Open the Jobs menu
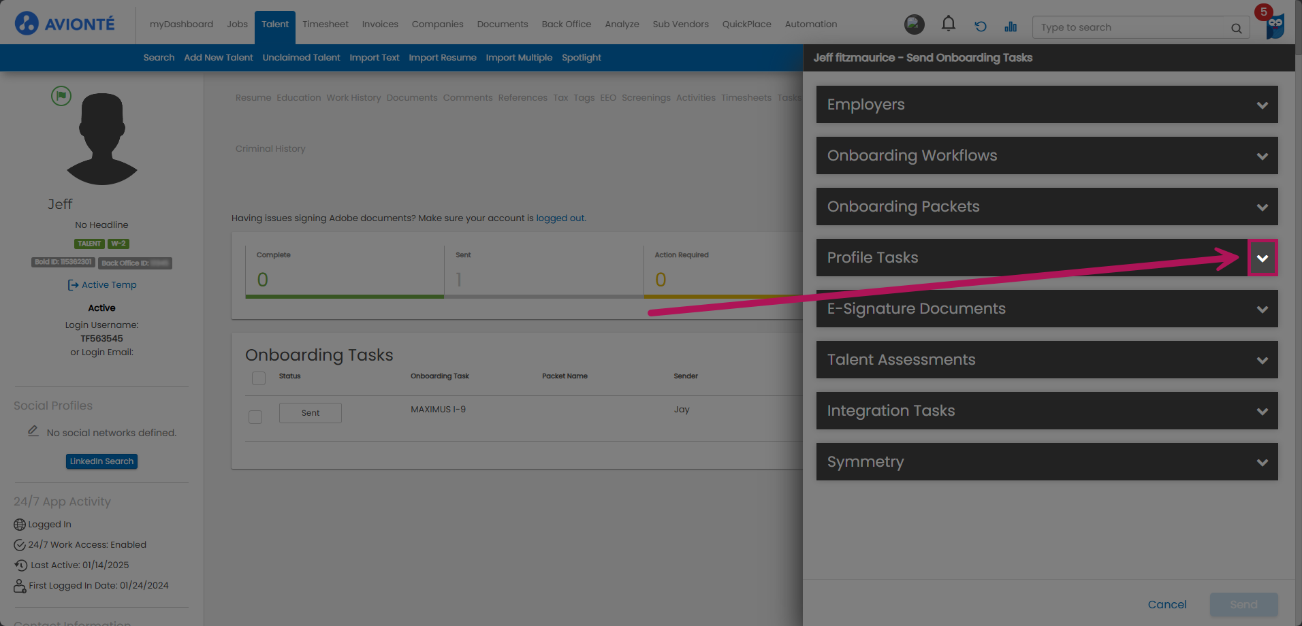The width and height of the screenshot is (1302, 626). tap(237, 24)
